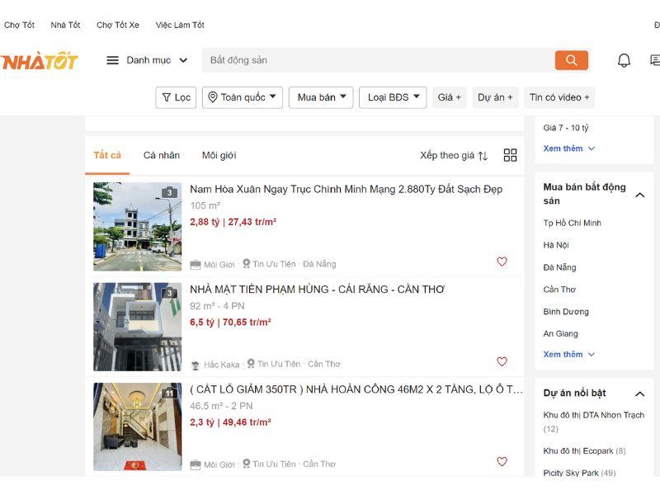The height and width of the screenshot is (495, 660).
Task: Open Picity Sky Park project
Action: tap(579, 473)
